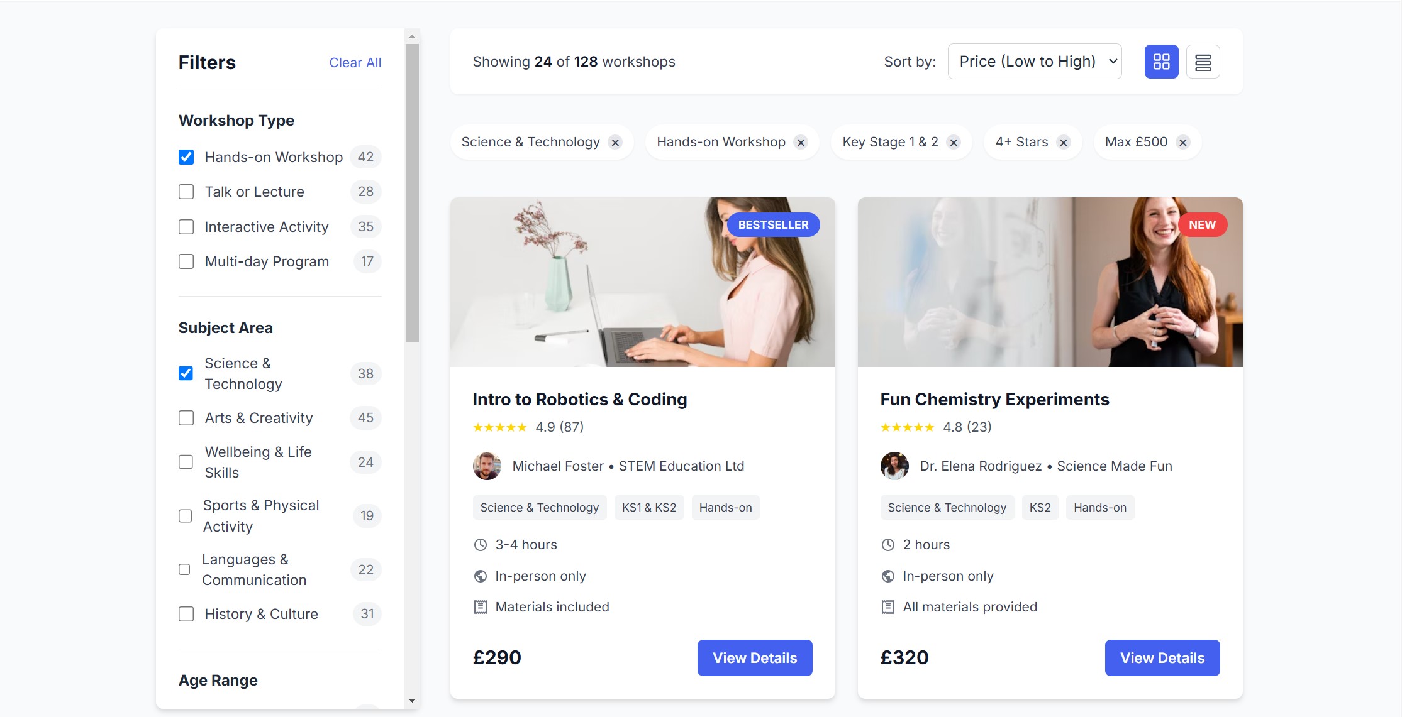Click the Clear All filters link
The width and height of the screenshot is (1402, 717).
355,62
